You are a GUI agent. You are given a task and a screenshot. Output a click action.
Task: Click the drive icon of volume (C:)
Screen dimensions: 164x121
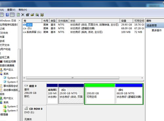pyautogui.click(x=25, y=25)
